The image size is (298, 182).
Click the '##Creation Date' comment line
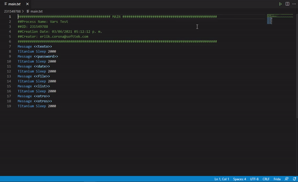coord(60,32)
